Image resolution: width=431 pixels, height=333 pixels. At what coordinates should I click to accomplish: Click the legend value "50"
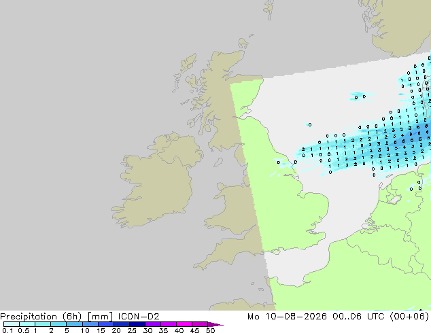(x=210, y=330)
